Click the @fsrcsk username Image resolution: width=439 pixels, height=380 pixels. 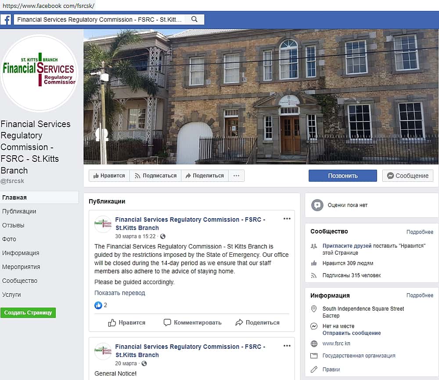point(12,181)
